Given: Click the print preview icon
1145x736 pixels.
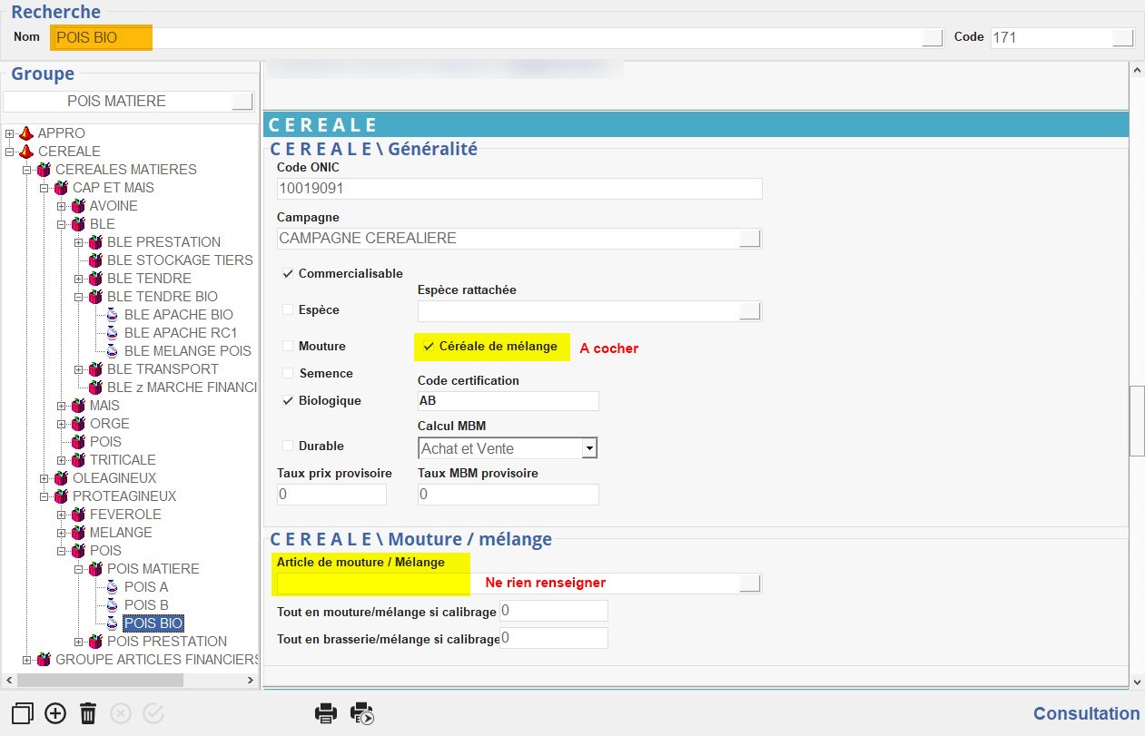Looking at the screenshot, I should tap(362, 713).
